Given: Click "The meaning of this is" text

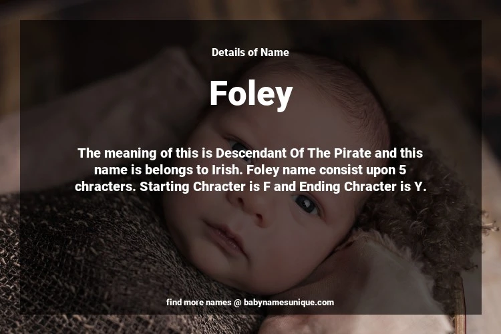Looking at the screenshot, I should pyautogui.click(x=145, y=153).
